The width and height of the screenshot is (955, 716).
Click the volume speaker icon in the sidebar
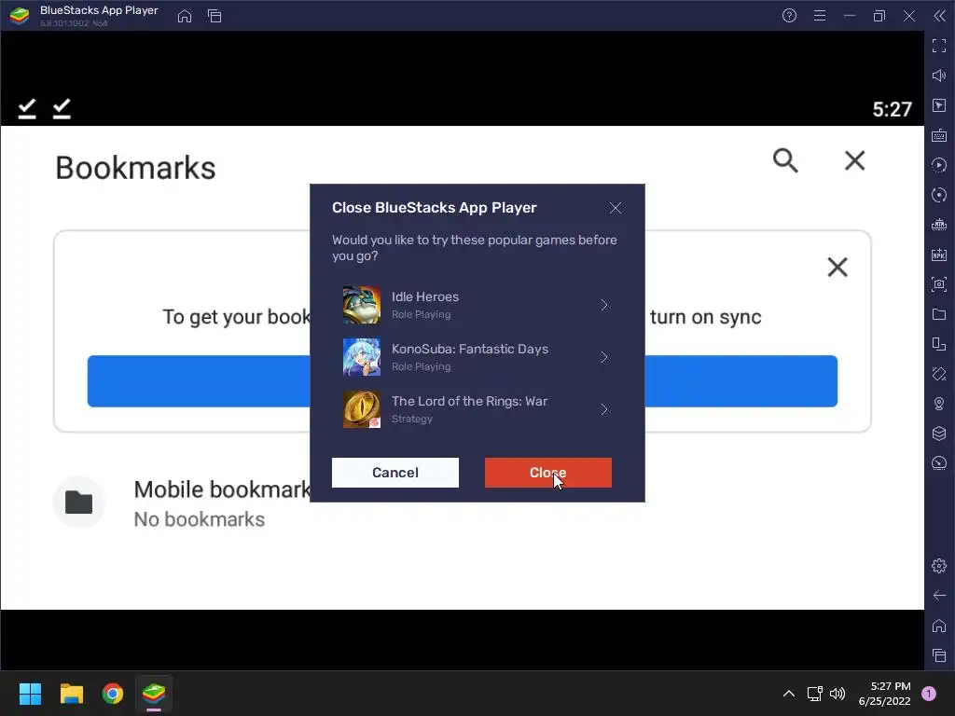click(939, 76)
